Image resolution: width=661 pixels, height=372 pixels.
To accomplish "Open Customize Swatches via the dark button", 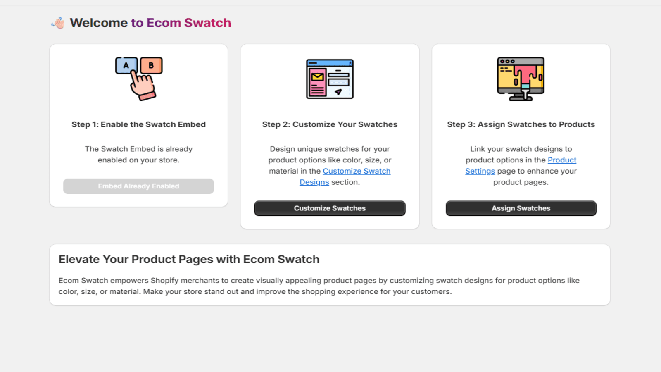I will click(330, 208).
